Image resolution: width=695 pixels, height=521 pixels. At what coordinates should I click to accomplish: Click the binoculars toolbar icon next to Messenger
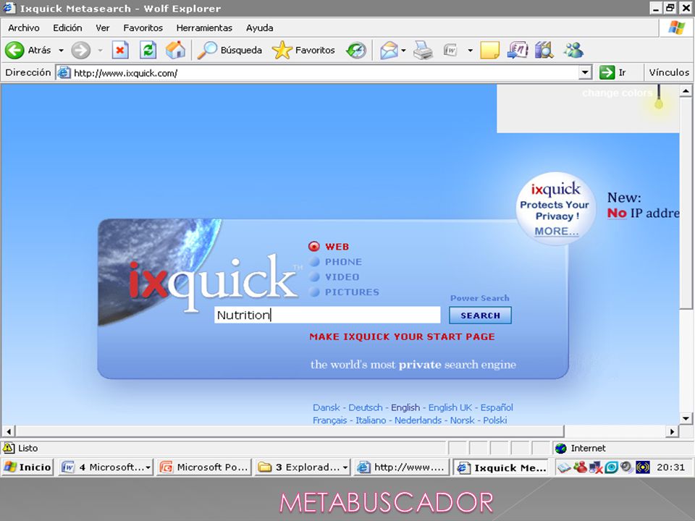pyautogui.click(x=544, y=50)
